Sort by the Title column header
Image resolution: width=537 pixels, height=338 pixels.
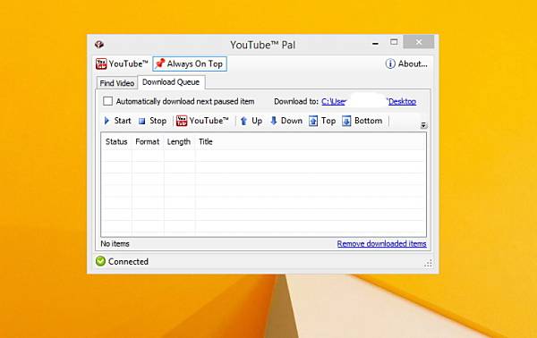(x=206, y=141)
